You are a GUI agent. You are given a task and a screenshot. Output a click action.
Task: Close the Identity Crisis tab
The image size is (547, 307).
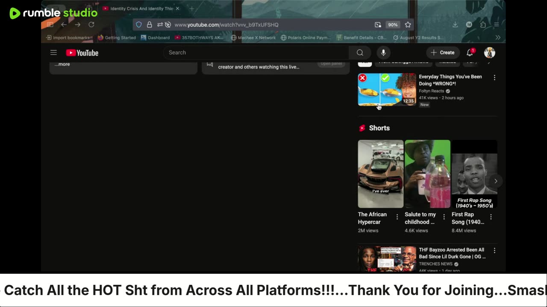177,9
